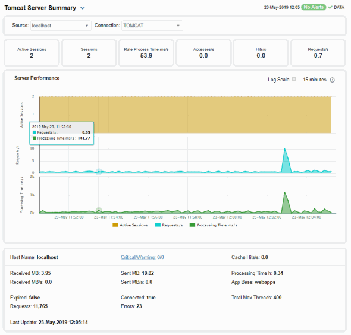Click the App Base webapps value
Screen dimensions: 351x335
(265, 282)
